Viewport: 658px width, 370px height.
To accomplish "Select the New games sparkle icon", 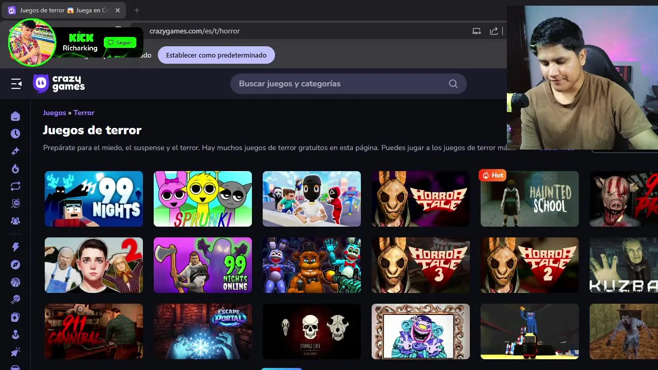I will 15,151.
